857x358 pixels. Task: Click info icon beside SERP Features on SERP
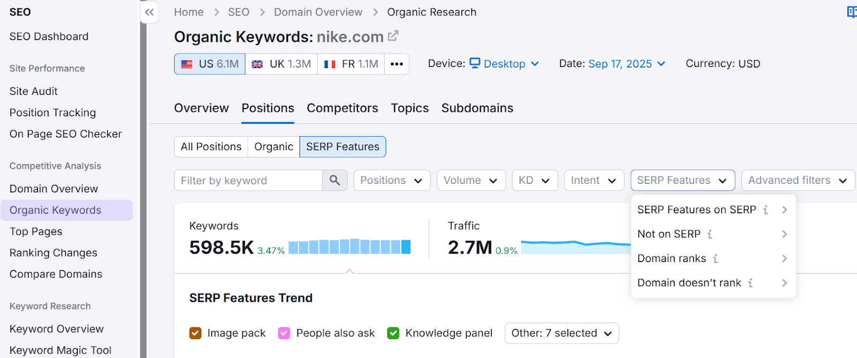pyautogui.click(x=765, y=210)
